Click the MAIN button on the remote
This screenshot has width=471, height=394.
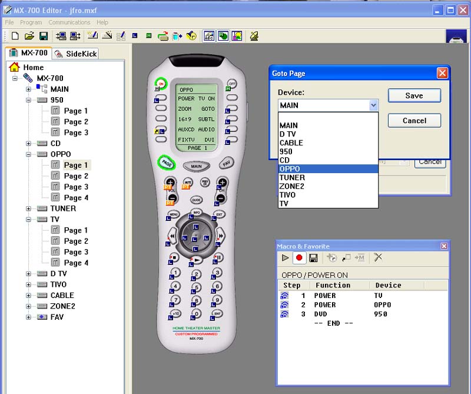point(196,166)
